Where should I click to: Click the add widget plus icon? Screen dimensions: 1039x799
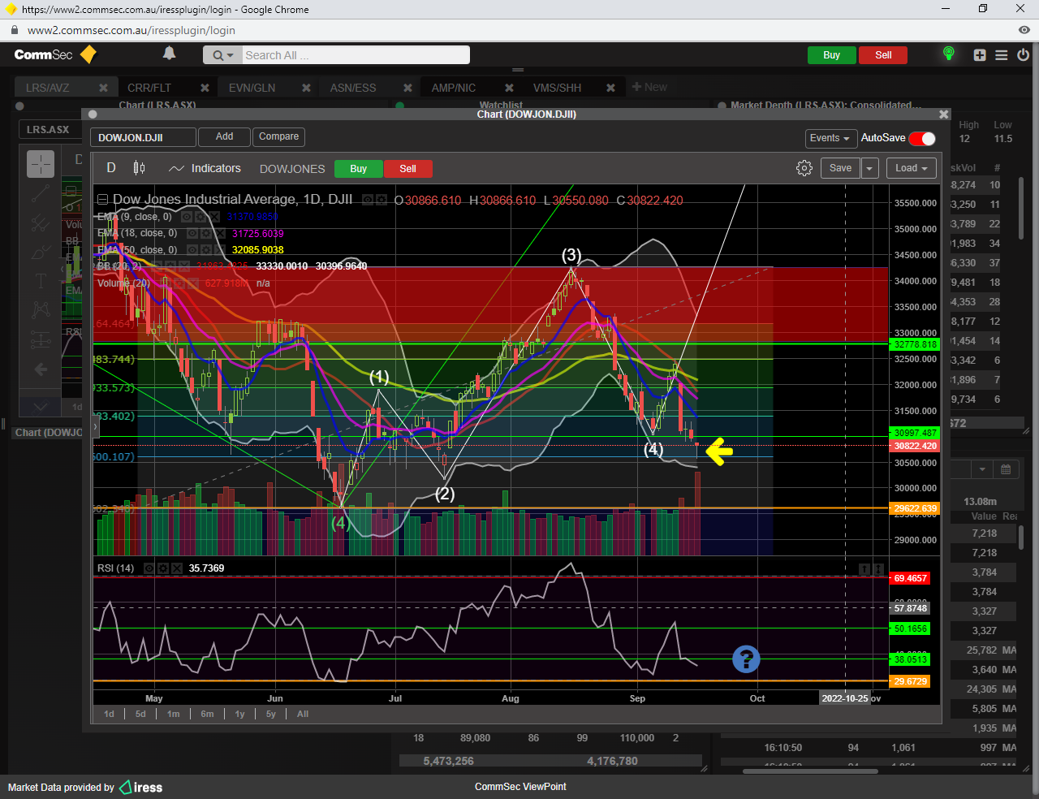pos(980,55)
